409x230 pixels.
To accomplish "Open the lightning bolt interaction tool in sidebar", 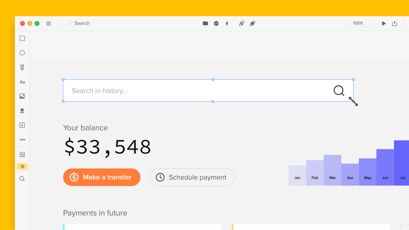I will pos(22,125).
